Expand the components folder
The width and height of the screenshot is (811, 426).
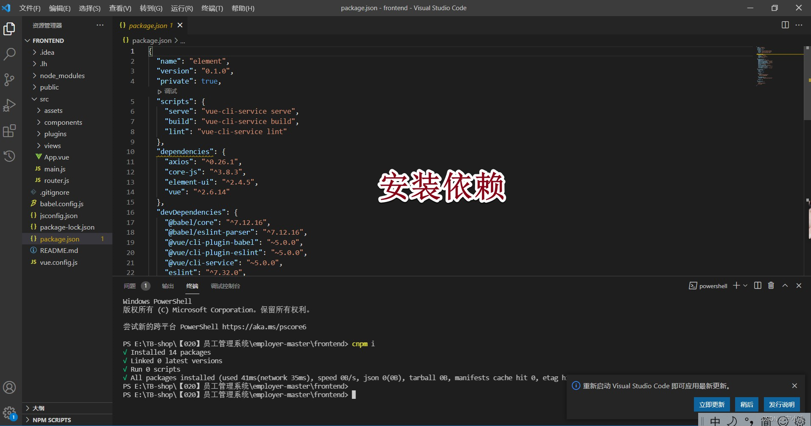tap(67, 122)
